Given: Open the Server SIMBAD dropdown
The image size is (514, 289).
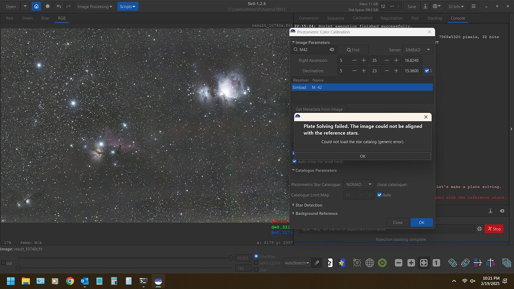Looking at the screenshot, I should [x=417, y=50].
